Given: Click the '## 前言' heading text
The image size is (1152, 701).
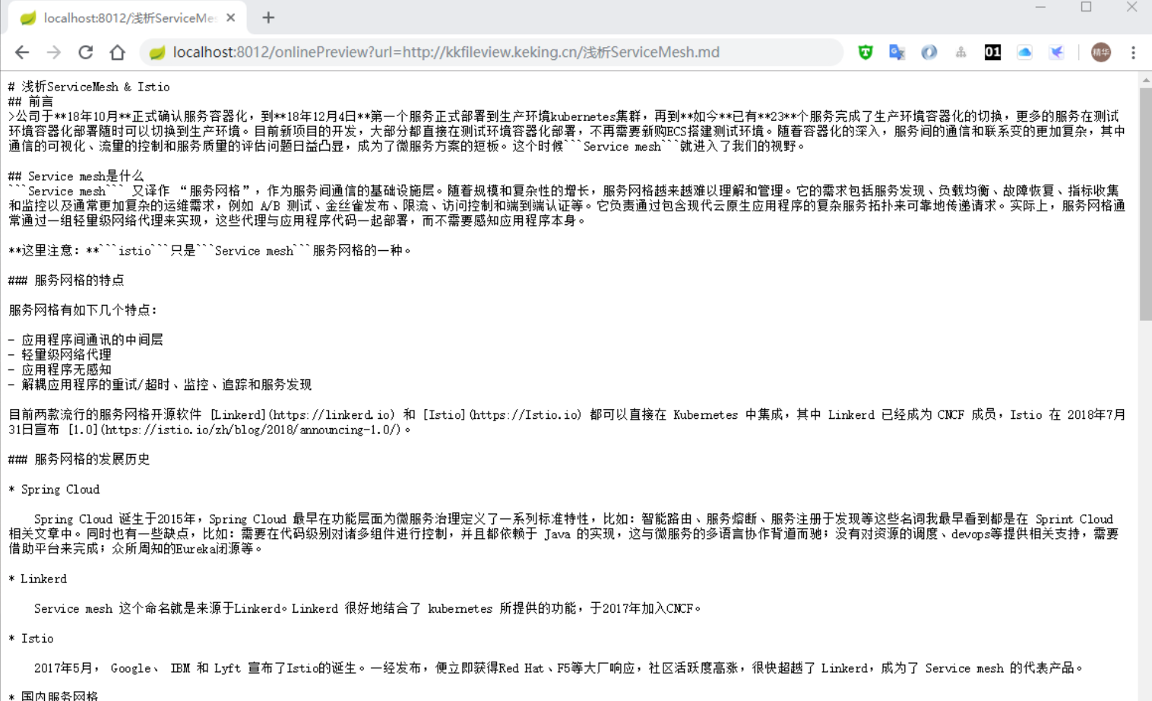Looking at the screenshot, I should click(x=30, y=102).
